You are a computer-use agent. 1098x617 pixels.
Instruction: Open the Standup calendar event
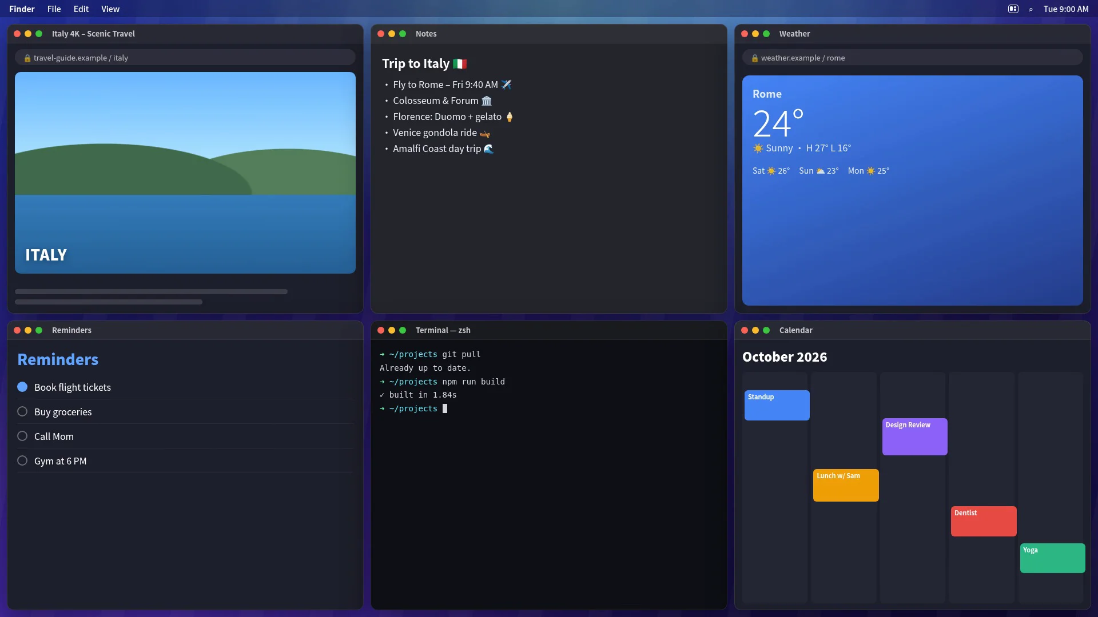tap(777, 405)
